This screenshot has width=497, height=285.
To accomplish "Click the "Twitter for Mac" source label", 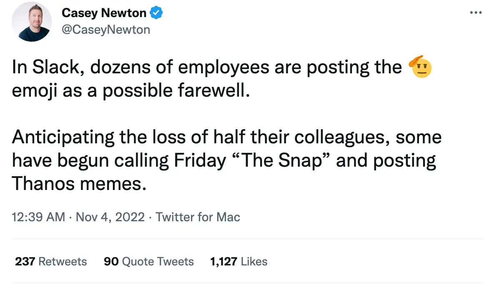I will coord(198,217).
